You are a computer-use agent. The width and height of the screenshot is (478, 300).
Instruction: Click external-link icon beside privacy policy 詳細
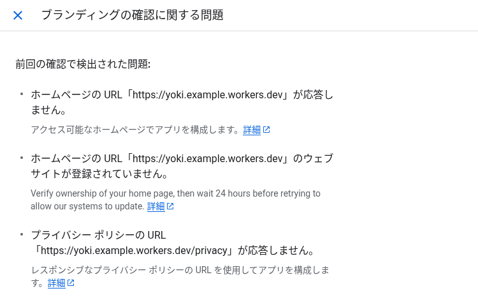[71, 283]
